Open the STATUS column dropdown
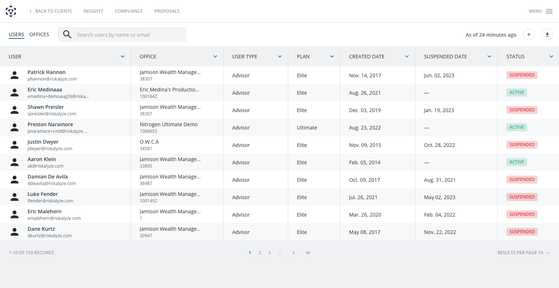The width and height of the screenshot is (559, 288). pos(551,57)
